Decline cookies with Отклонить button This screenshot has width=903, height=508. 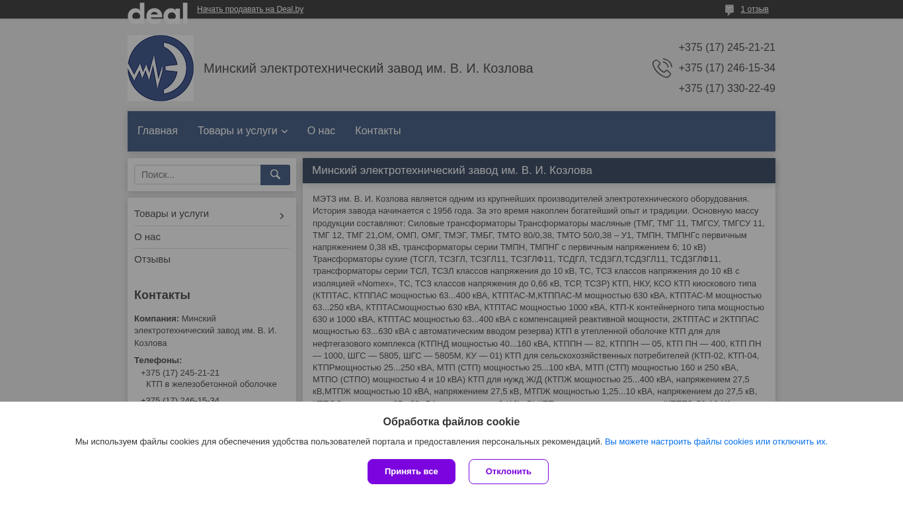pos(508,472)
